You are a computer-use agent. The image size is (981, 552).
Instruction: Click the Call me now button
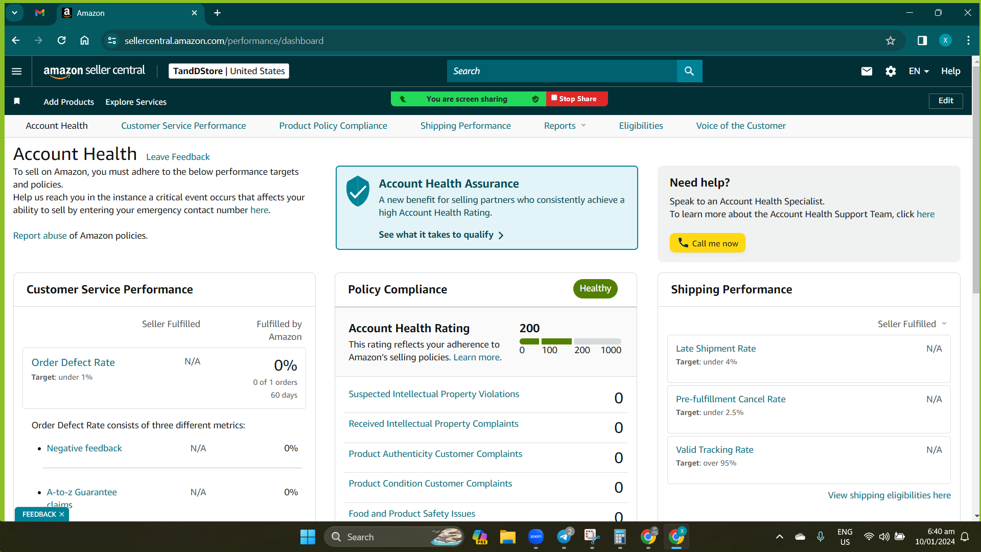click(708, 243)
